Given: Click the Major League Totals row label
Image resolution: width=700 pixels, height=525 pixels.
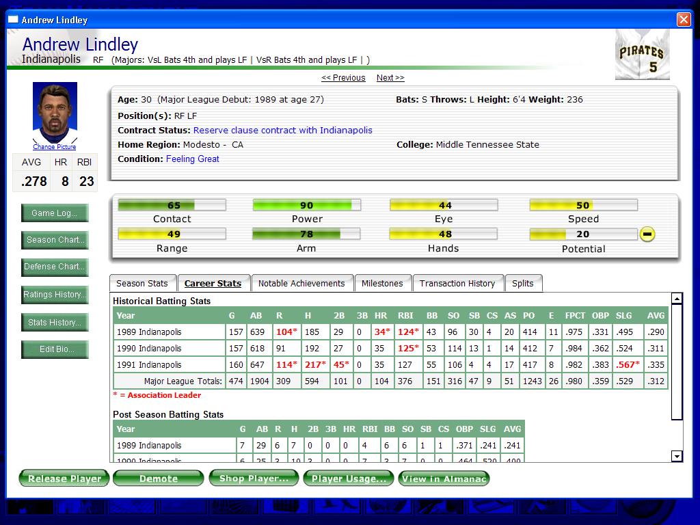Looking at the screenshot, I should coord(183,381).
